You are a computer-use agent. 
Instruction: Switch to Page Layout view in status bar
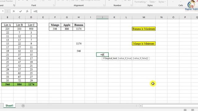192,110
